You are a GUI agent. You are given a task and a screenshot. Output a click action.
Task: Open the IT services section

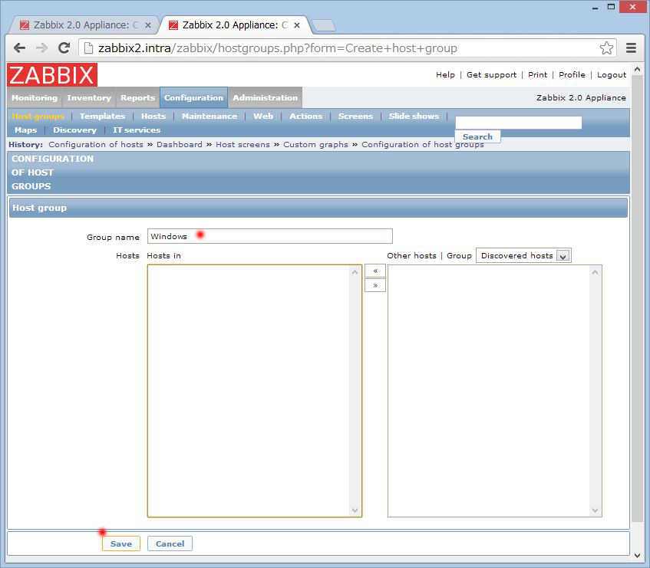(x=137, y=130)
